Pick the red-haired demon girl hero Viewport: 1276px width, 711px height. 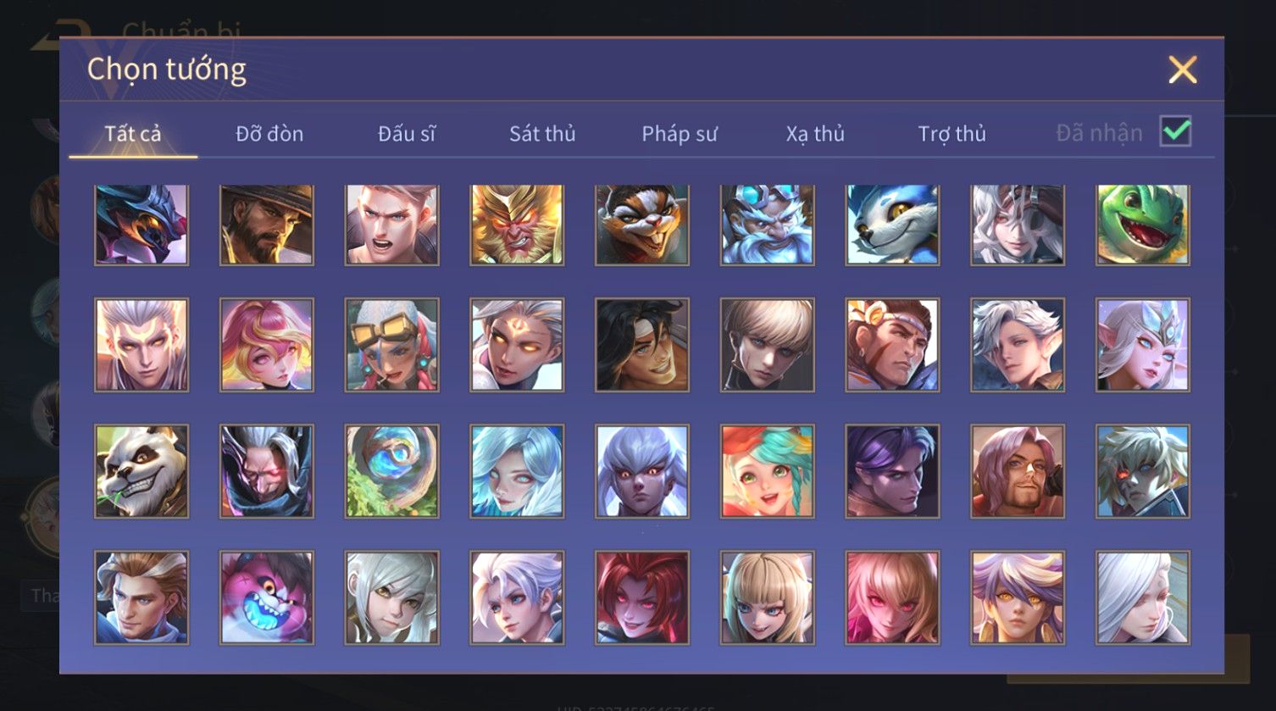(642, 597)
